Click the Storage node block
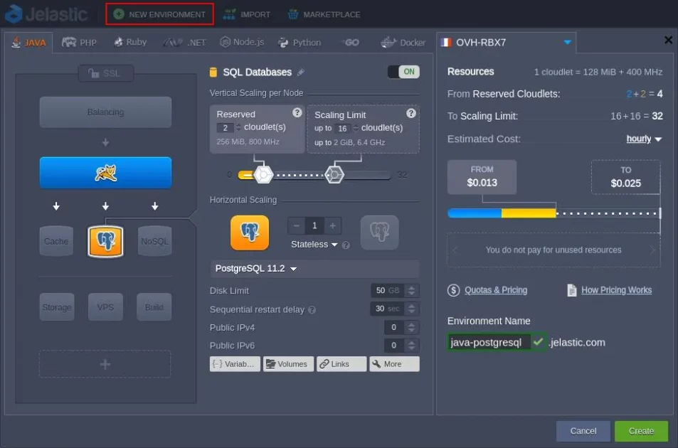 click(x=56, y=307)
